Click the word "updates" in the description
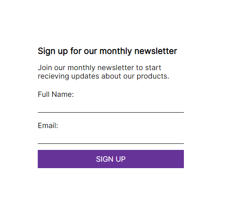Screen dimensions: 233x205 pyautogui.click(x=85, y=77)
